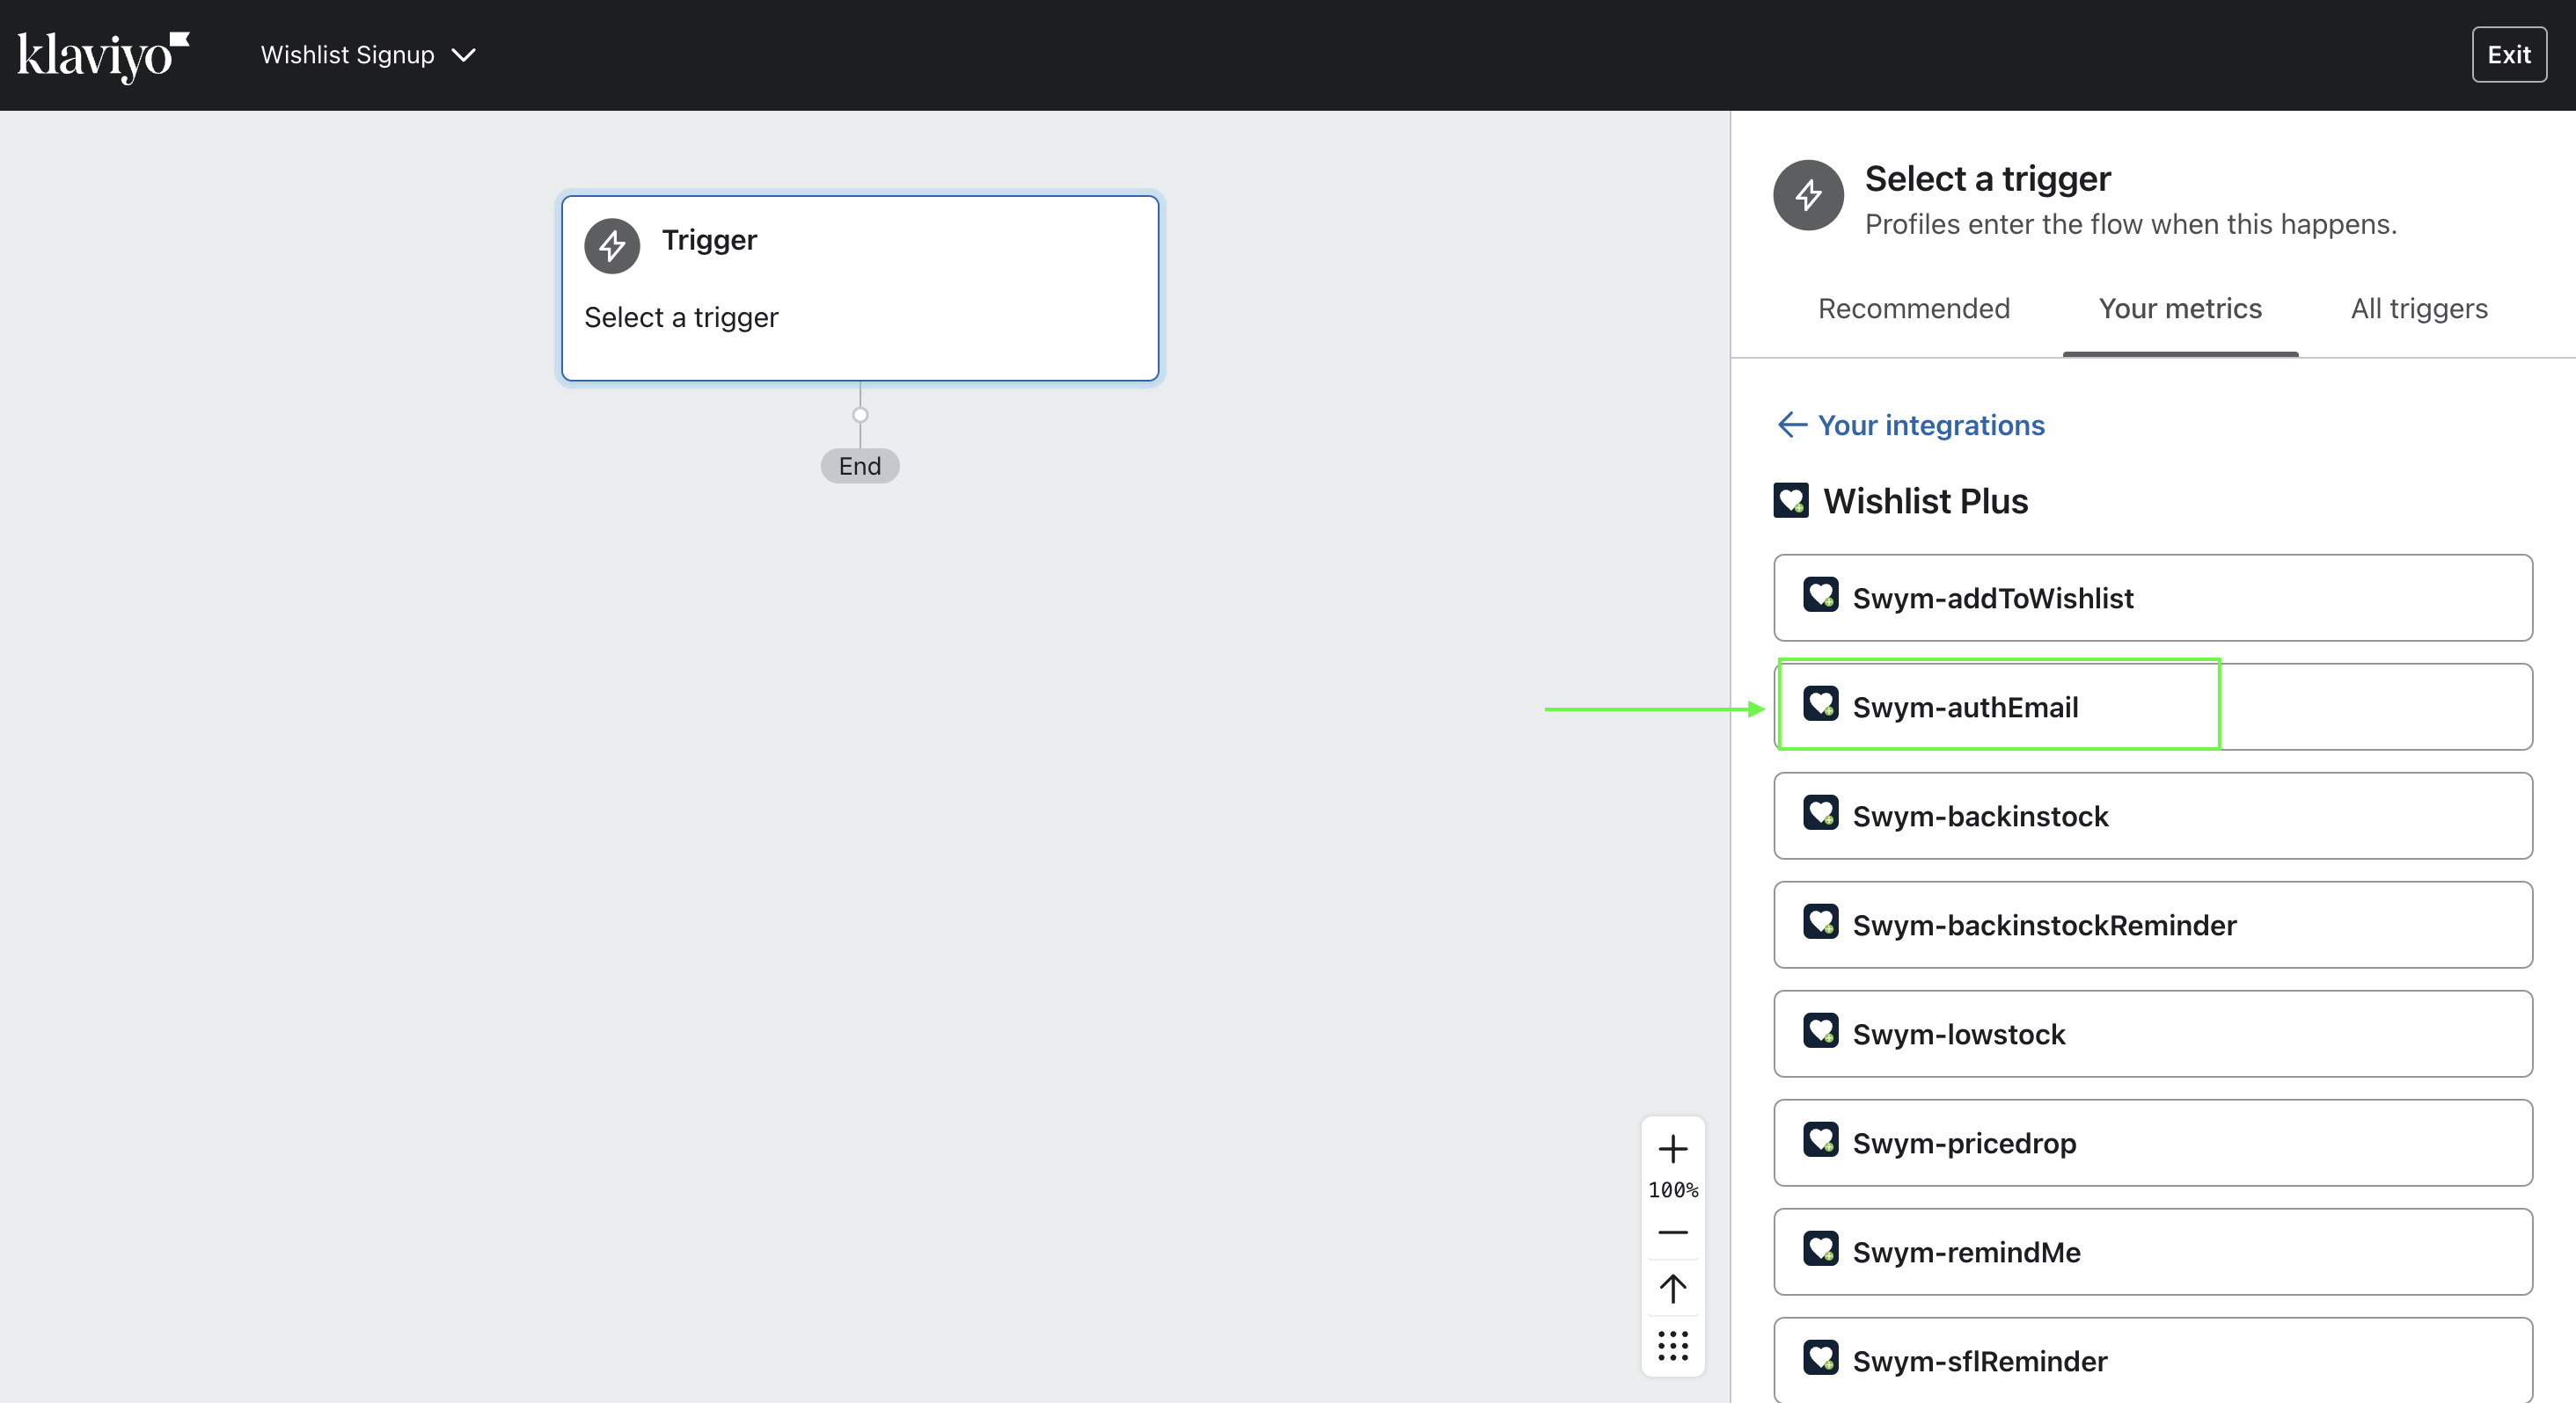2576x1403 pixels.
Task: Go back to Your integrations link
Action: point(1930,425)
